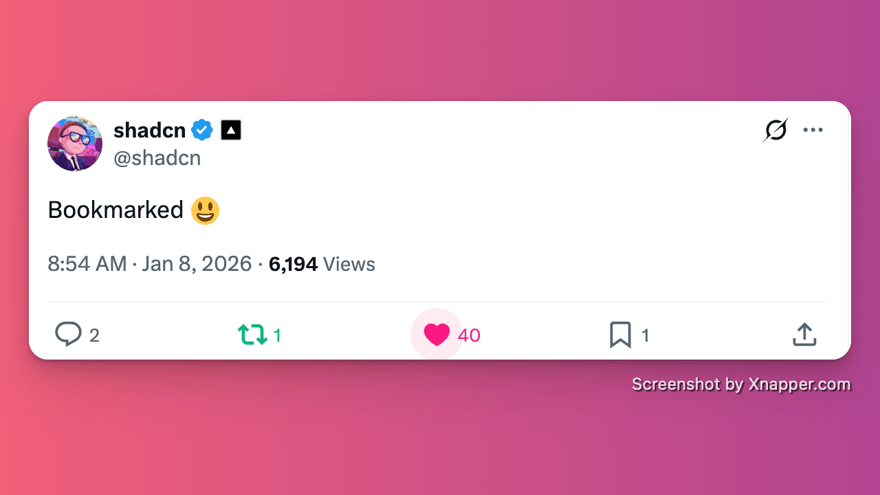The width and height of the screenshot is (880, 495).
Task: Click the Screenshot by Xnapper.com watermark
Action: (741, 384)
